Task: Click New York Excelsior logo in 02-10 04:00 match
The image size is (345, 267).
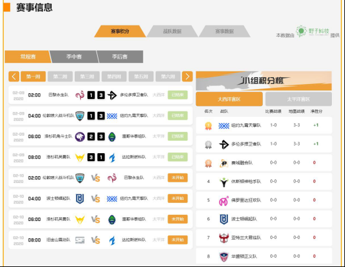Action: click(x=112, y=199)
